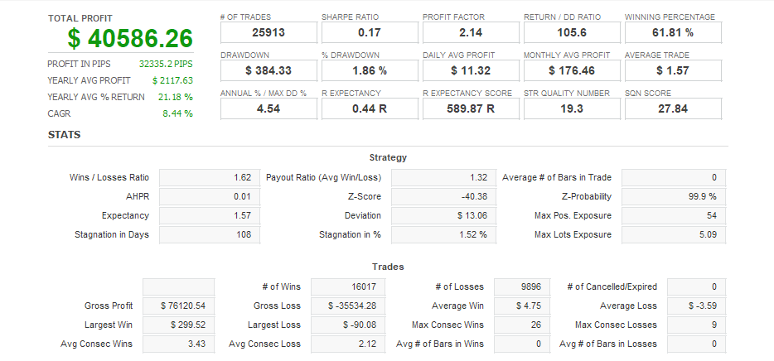The height and width of the screenshot is (361, 774).
Task: Click the Stagnation in Days field
Action: [x=209, y=235]
